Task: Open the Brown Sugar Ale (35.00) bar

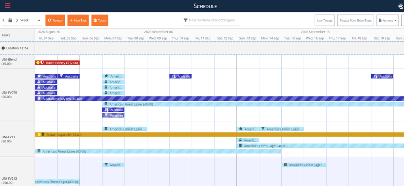Action: 219,134
